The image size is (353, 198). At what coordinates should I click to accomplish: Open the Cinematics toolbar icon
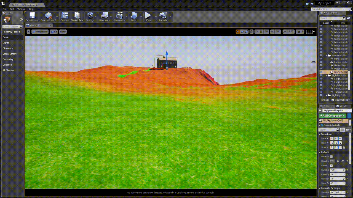[119, 16]
